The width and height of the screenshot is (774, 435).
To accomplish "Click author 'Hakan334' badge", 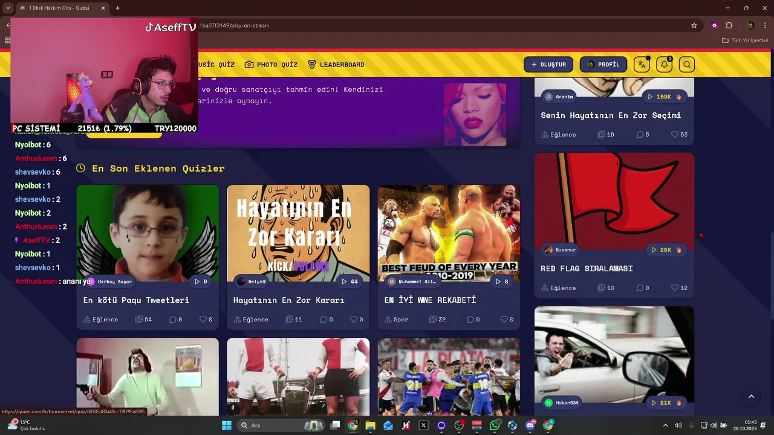I will pos(562,403).
